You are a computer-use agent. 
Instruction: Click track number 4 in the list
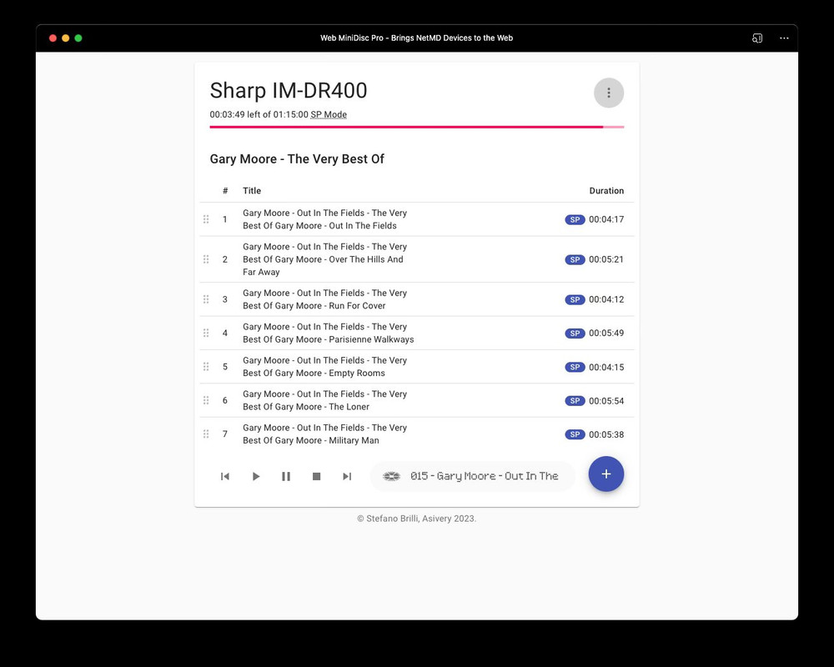click(x=225, y=333)
